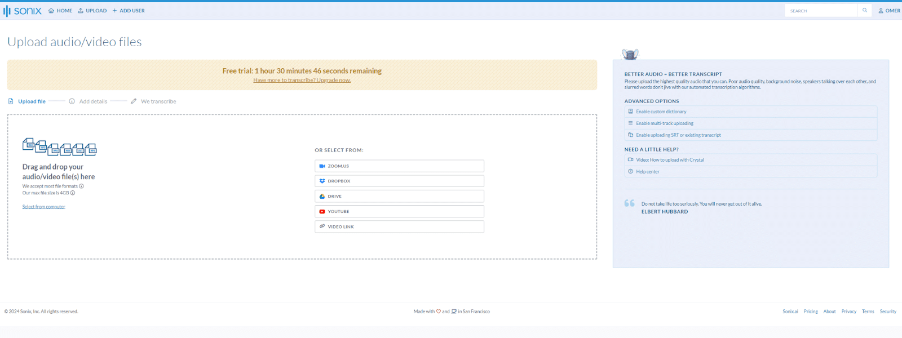The height and width of the screenshot is (338, 902).
Task: Enable custom dictionary option
Action: 661,112
